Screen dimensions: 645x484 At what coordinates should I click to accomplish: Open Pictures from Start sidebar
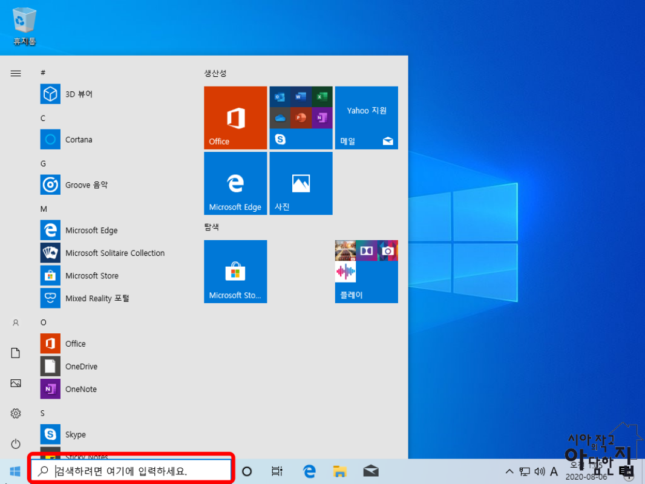[16, 383]
